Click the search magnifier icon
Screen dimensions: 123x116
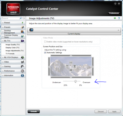coord(21,18)
